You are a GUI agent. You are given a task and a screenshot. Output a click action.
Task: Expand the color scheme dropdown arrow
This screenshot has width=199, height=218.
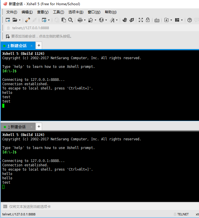(x=95, y=20)
